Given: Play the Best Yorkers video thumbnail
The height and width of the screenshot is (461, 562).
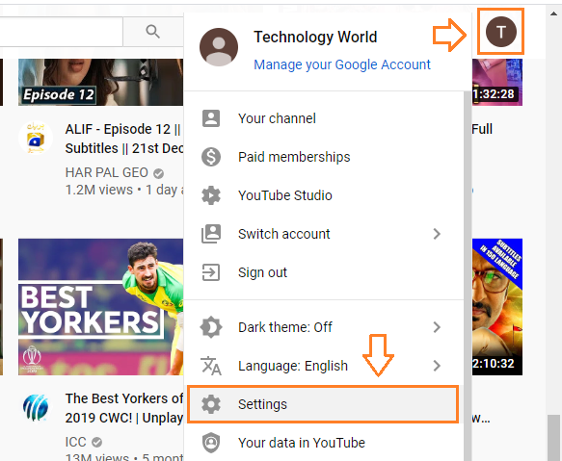Looking at the screenshot, I should tap(100, 307).
